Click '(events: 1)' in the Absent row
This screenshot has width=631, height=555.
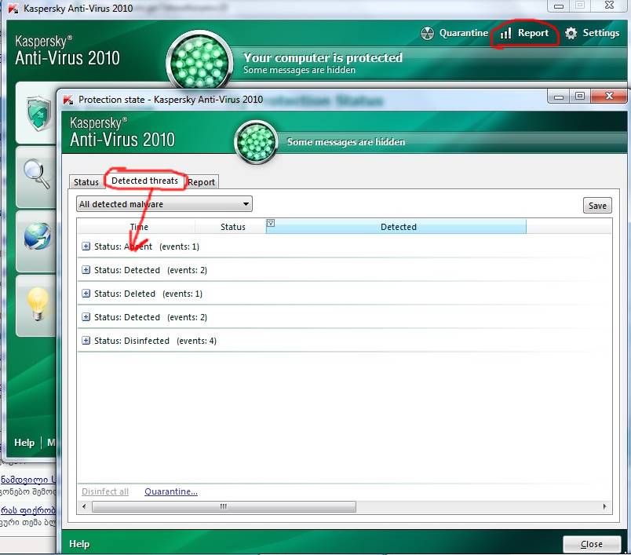(179, 246)
